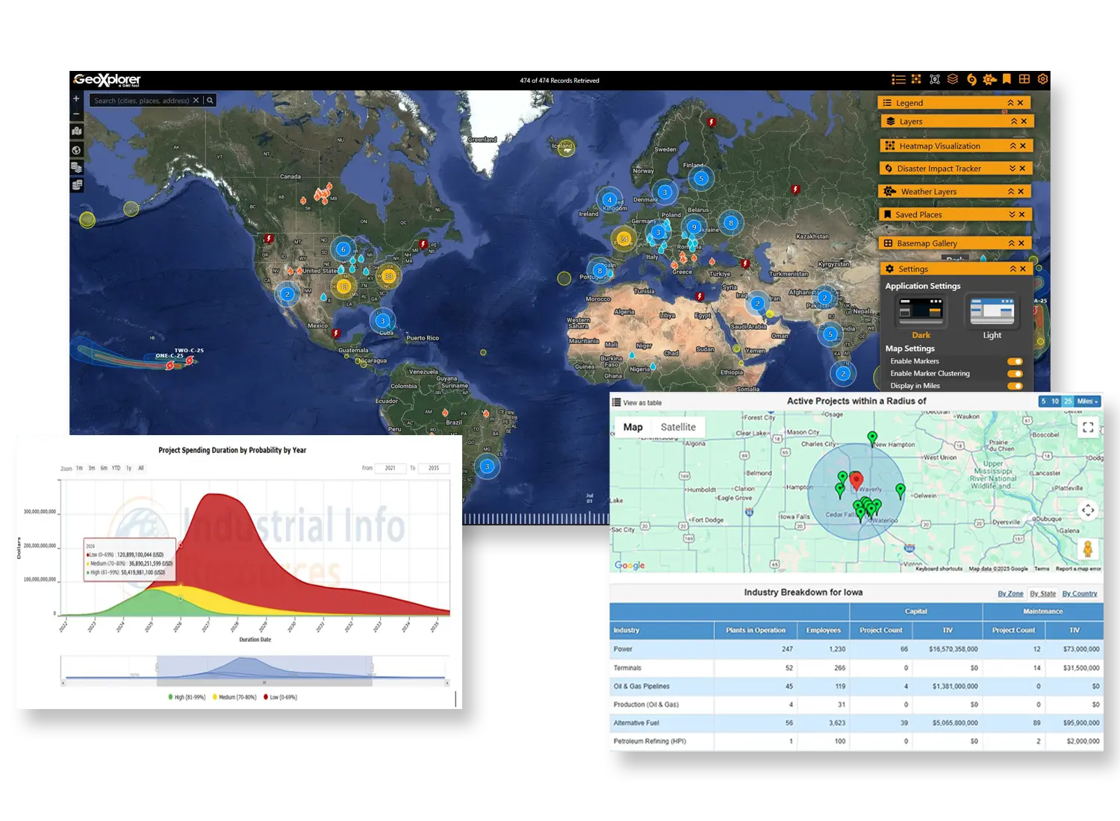Open the By State breakdown link
The height and width of the screenshot is (821, 1120).
point(1043,594)
